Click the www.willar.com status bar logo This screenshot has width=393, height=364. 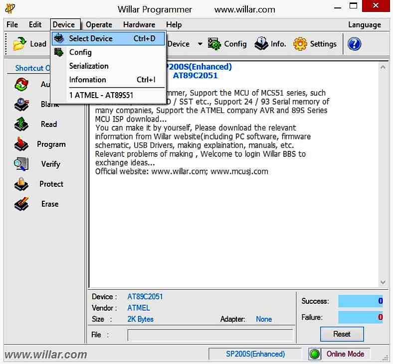coord(45,355)
